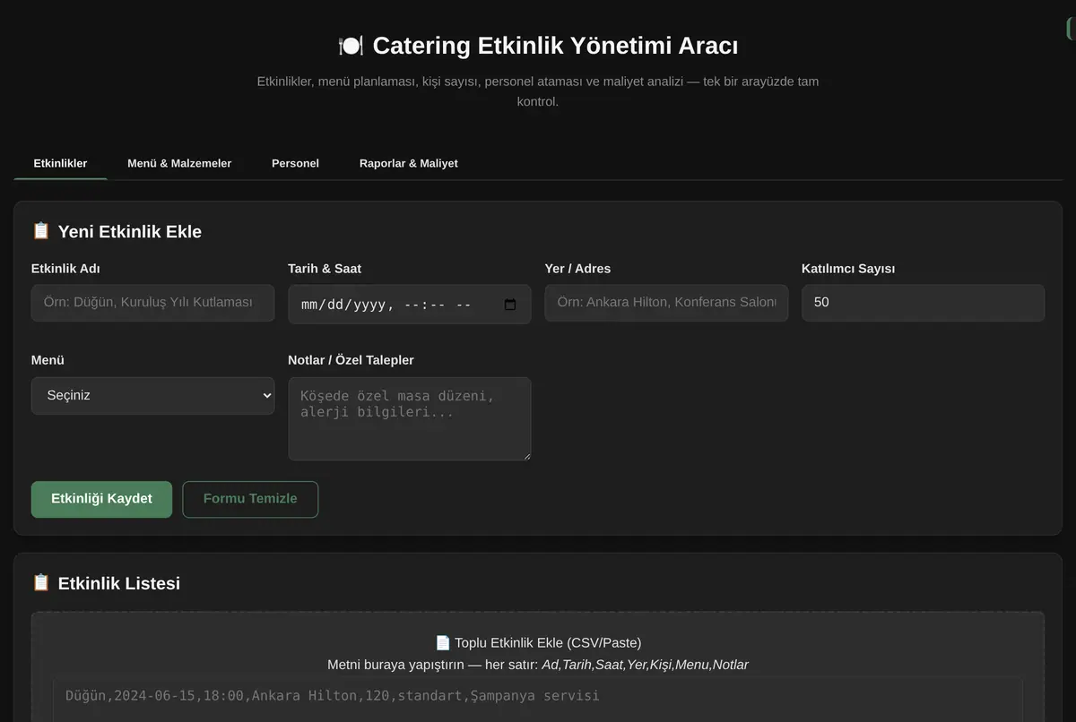Open the Personel tab
1076x722 pixels.
[x=295, y=163]
